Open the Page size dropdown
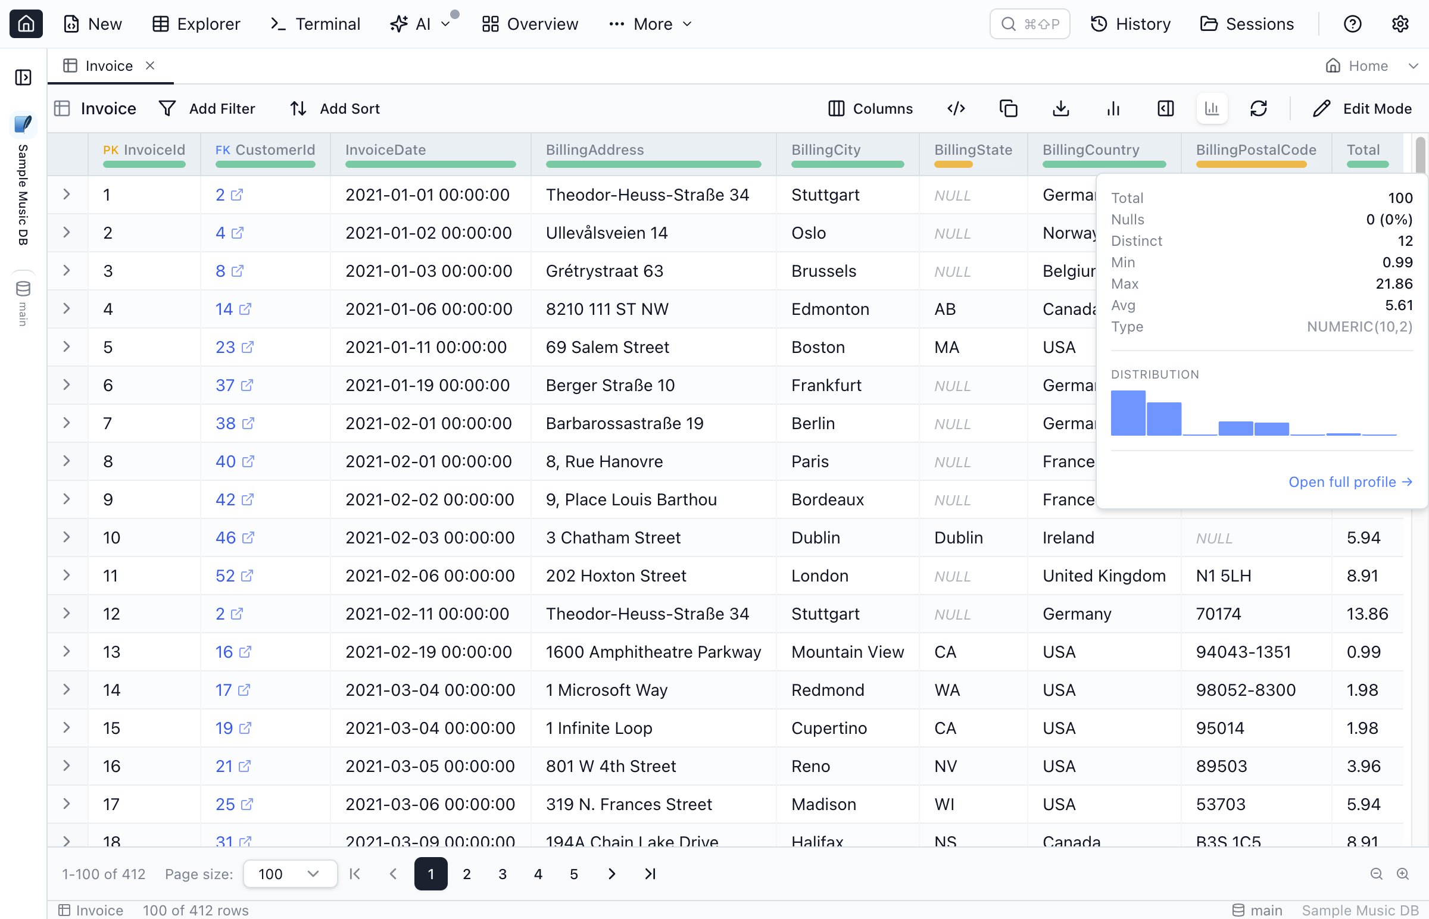Screen dimensions: 1429x919 click(x=290, y=874)
